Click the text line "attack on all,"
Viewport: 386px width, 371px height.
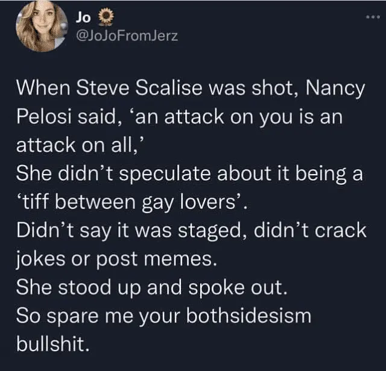[x=68, y=145]
